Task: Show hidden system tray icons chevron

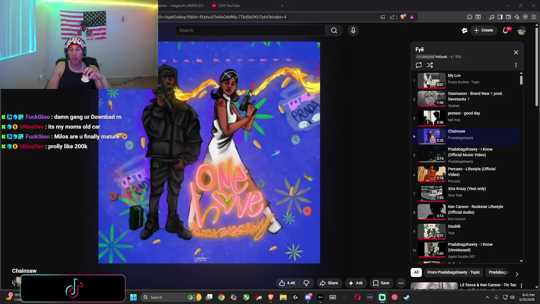Action: click(487, 297)
